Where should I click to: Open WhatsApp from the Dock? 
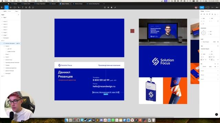coord(113,120)
